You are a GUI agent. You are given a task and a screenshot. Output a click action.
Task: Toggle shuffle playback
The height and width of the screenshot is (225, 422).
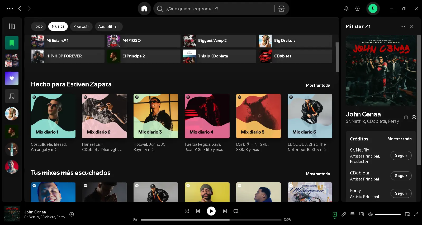pos(187,211)
